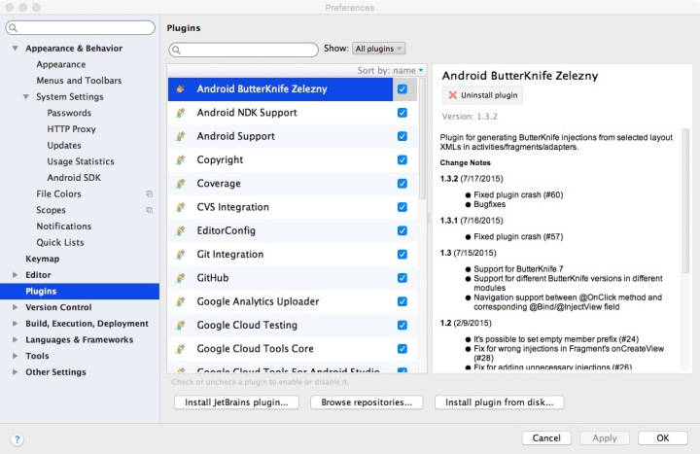Focus the plugin search field
Viewport: 700px width, 454px height.
pyautogui.click(x=243, y=50)
